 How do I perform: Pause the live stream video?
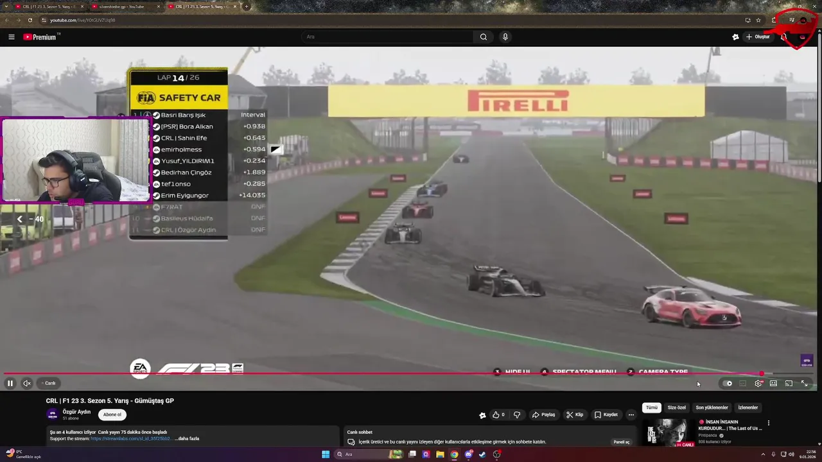10,383
